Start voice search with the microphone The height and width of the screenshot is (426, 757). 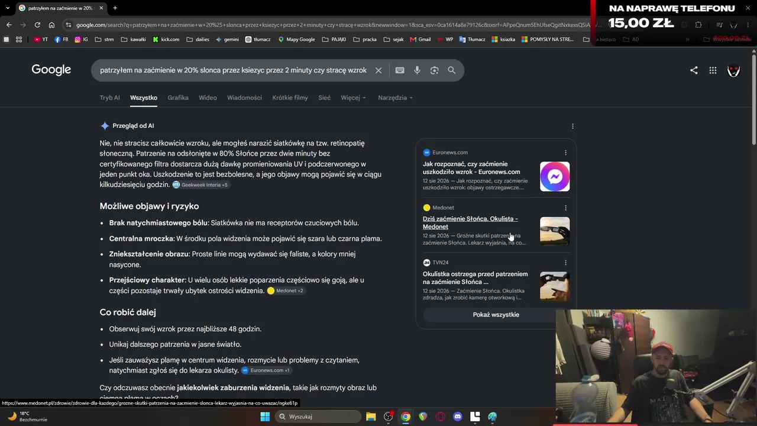coord(417,70)
